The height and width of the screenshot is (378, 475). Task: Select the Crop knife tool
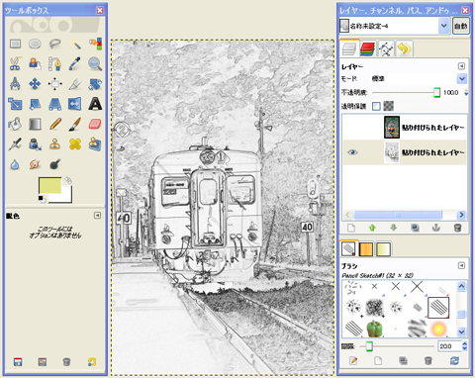pyautogui.click(x=75, y=84)
